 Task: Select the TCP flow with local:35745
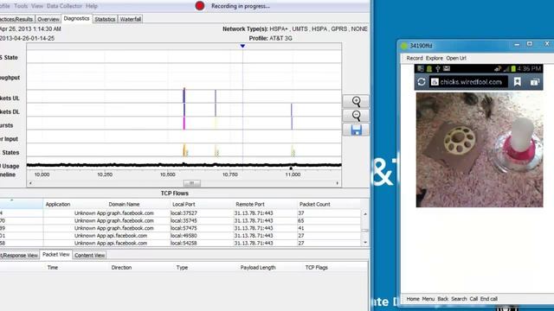coord(180,221)
